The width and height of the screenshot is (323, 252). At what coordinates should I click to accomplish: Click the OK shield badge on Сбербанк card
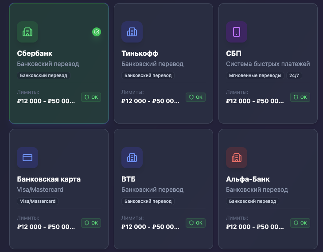91,97
